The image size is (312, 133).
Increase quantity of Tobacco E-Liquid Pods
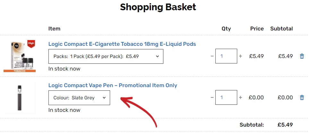(240, 56)
